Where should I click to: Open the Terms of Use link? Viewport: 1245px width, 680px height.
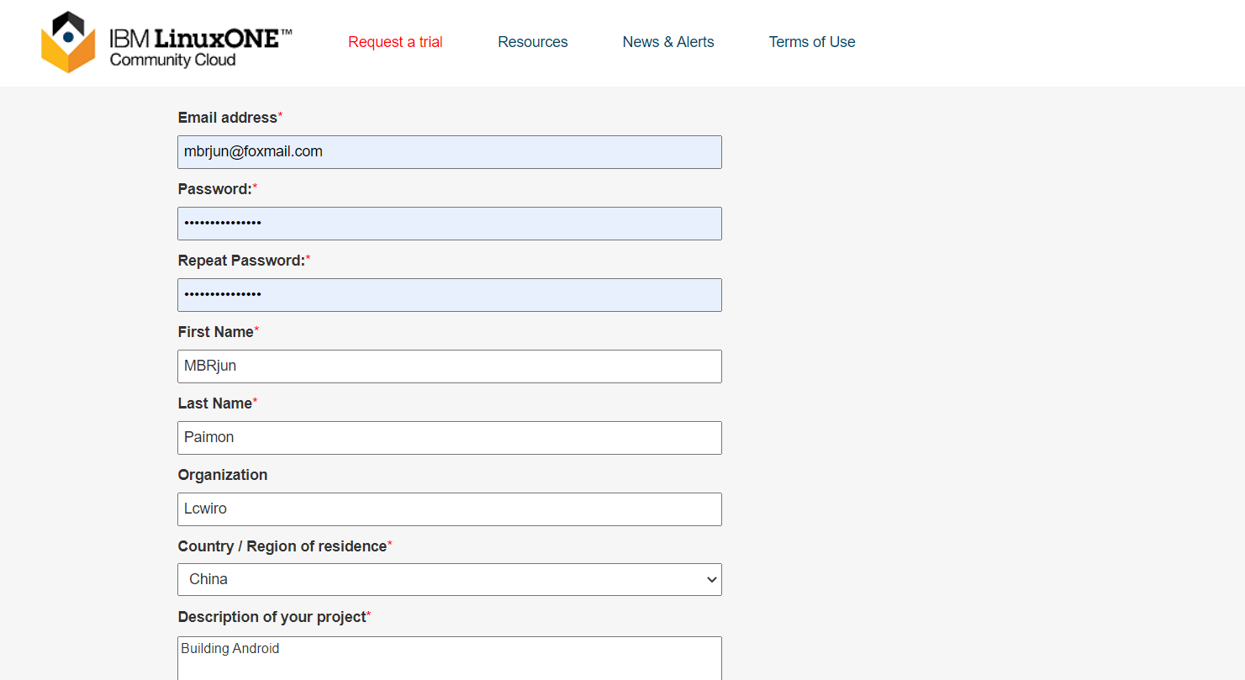pos(811,42)
